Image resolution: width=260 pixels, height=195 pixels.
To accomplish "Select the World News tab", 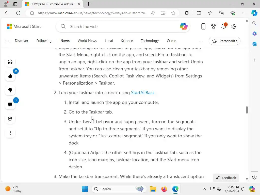I will [x=87, y=41].
